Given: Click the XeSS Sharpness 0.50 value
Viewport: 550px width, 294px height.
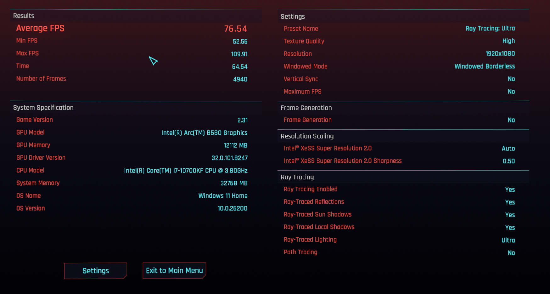Looking at the screenshot, I should [x=509, y=161].
